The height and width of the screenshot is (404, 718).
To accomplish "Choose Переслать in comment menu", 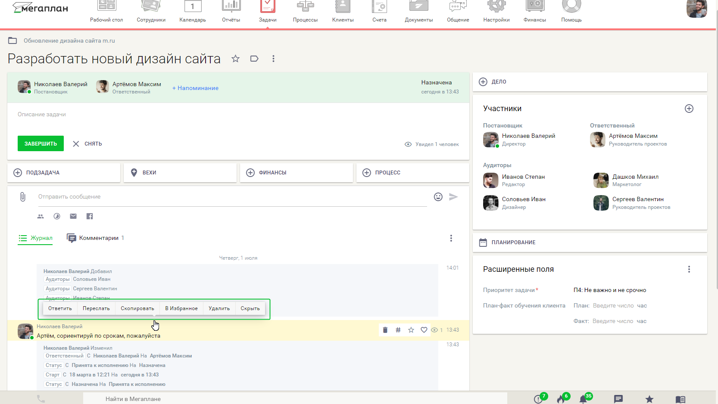I will 96,308.
